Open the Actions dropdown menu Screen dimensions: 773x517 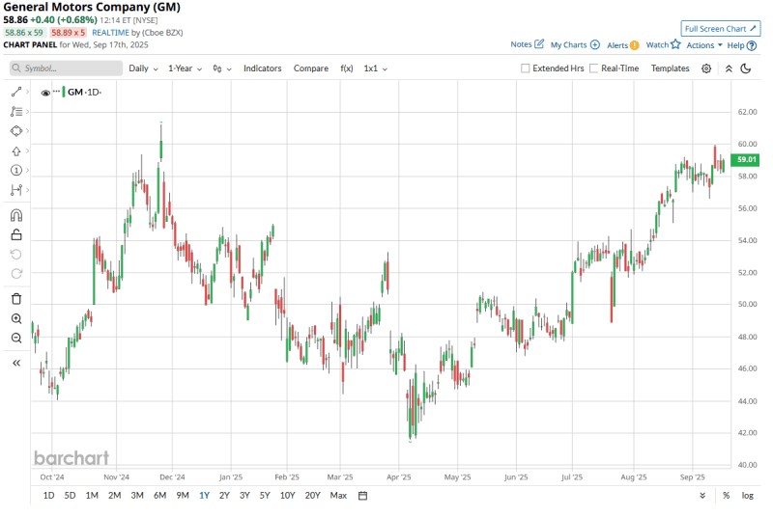click(704, 45)
